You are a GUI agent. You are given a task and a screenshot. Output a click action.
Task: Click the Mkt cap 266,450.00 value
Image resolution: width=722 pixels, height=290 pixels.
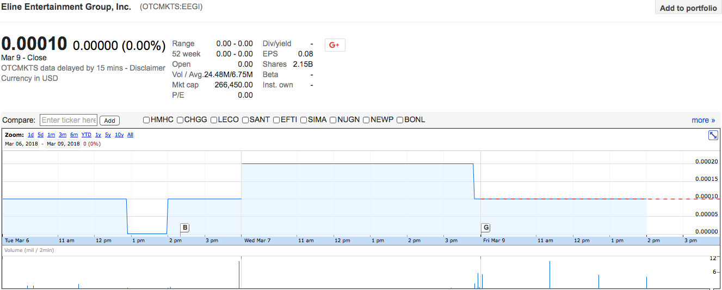(x=234, y=85)
